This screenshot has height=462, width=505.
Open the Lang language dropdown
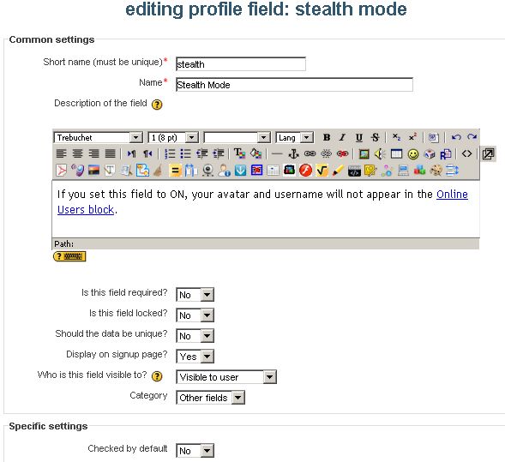[294, 137]
